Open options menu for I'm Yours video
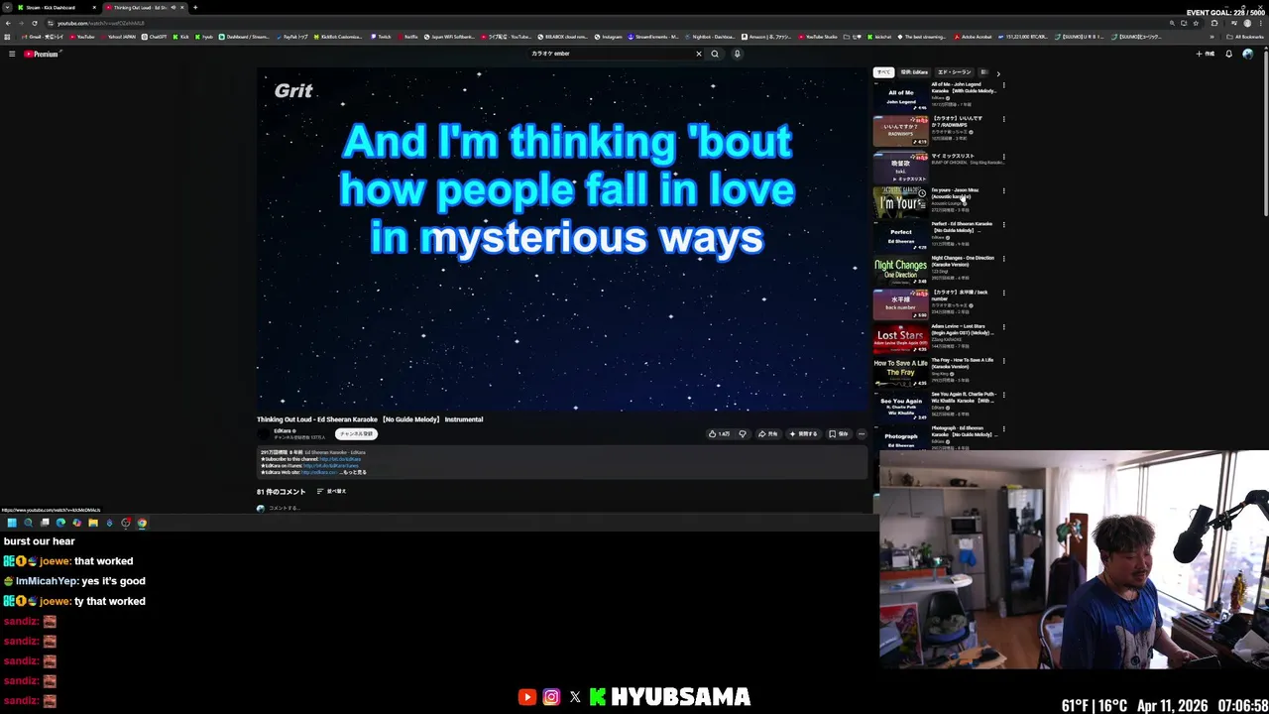 click(1003, 191)
